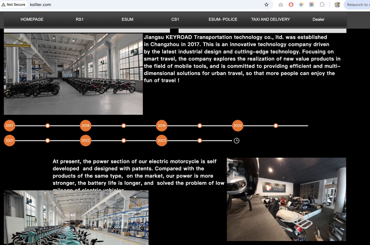370x245 pixels.
Task: Open the Extensions puzzle-piece menu
Action: click(322, 5)
